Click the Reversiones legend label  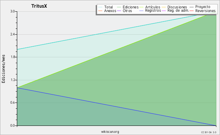tap(205, 11)
